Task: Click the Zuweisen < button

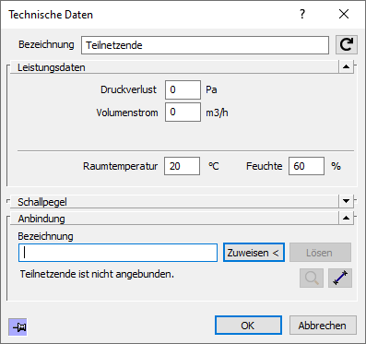Action: click(254, 253)
